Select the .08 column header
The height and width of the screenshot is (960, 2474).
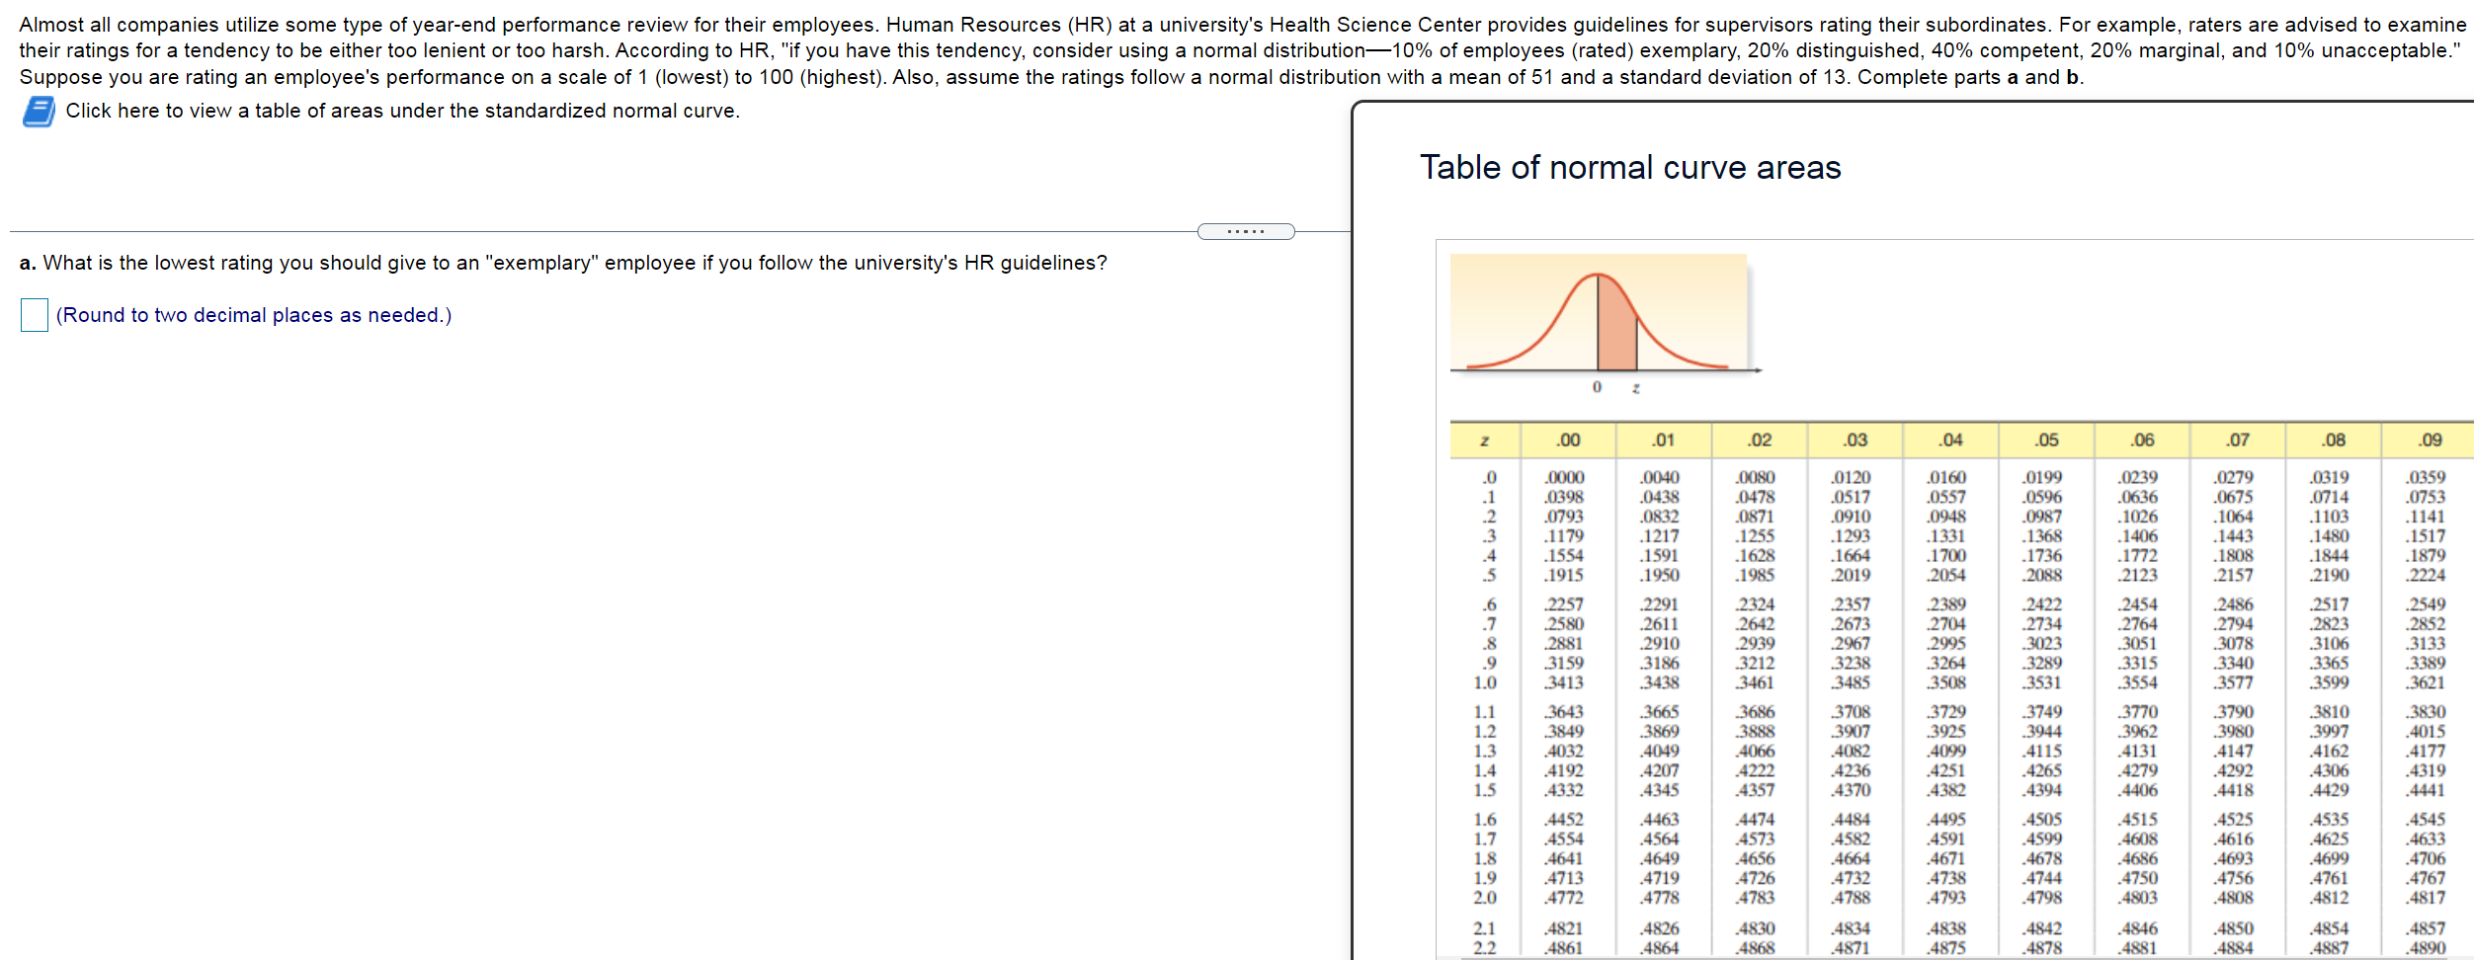[2334, 440]
